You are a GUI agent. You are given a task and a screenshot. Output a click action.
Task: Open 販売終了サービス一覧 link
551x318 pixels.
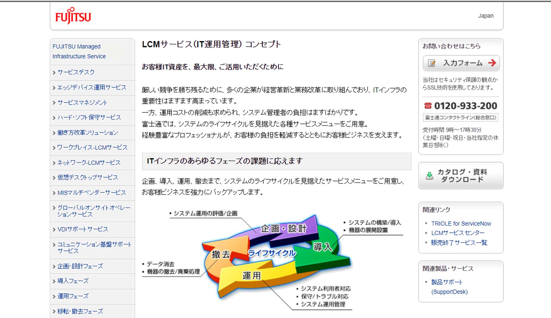[459, 243]
